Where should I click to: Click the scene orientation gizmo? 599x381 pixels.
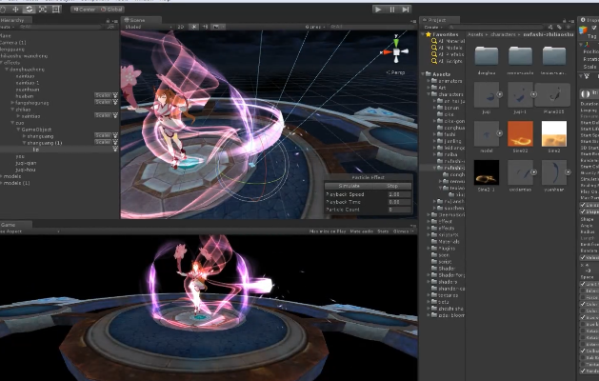[396, 50]
